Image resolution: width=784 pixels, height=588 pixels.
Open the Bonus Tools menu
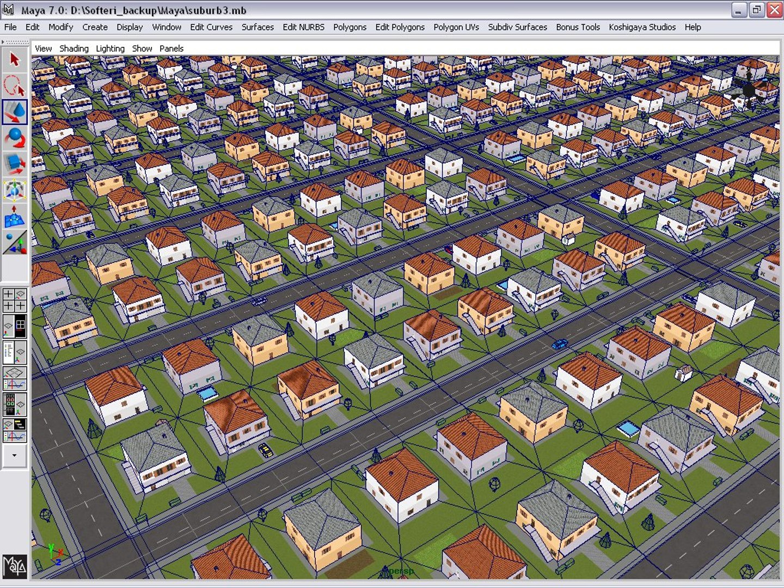[x=578, y=27]
